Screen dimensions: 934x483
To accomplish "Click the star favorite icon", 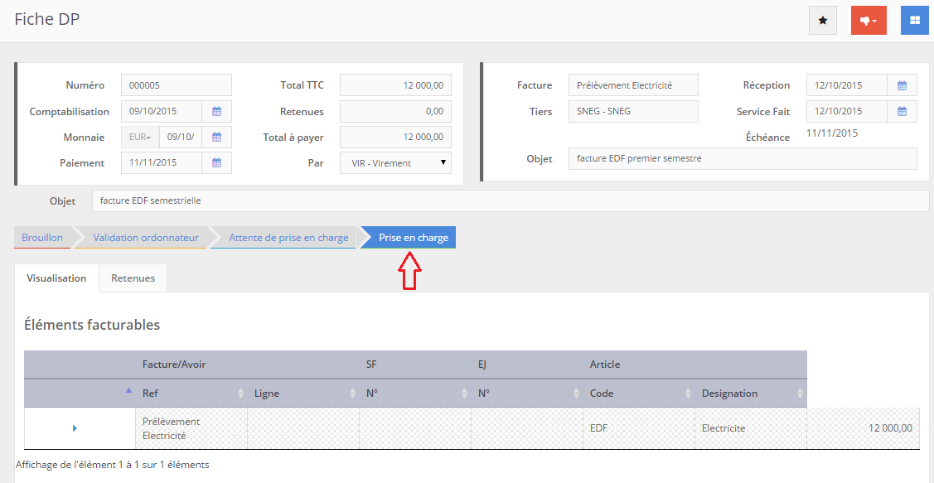I will (x=822, y=21).
